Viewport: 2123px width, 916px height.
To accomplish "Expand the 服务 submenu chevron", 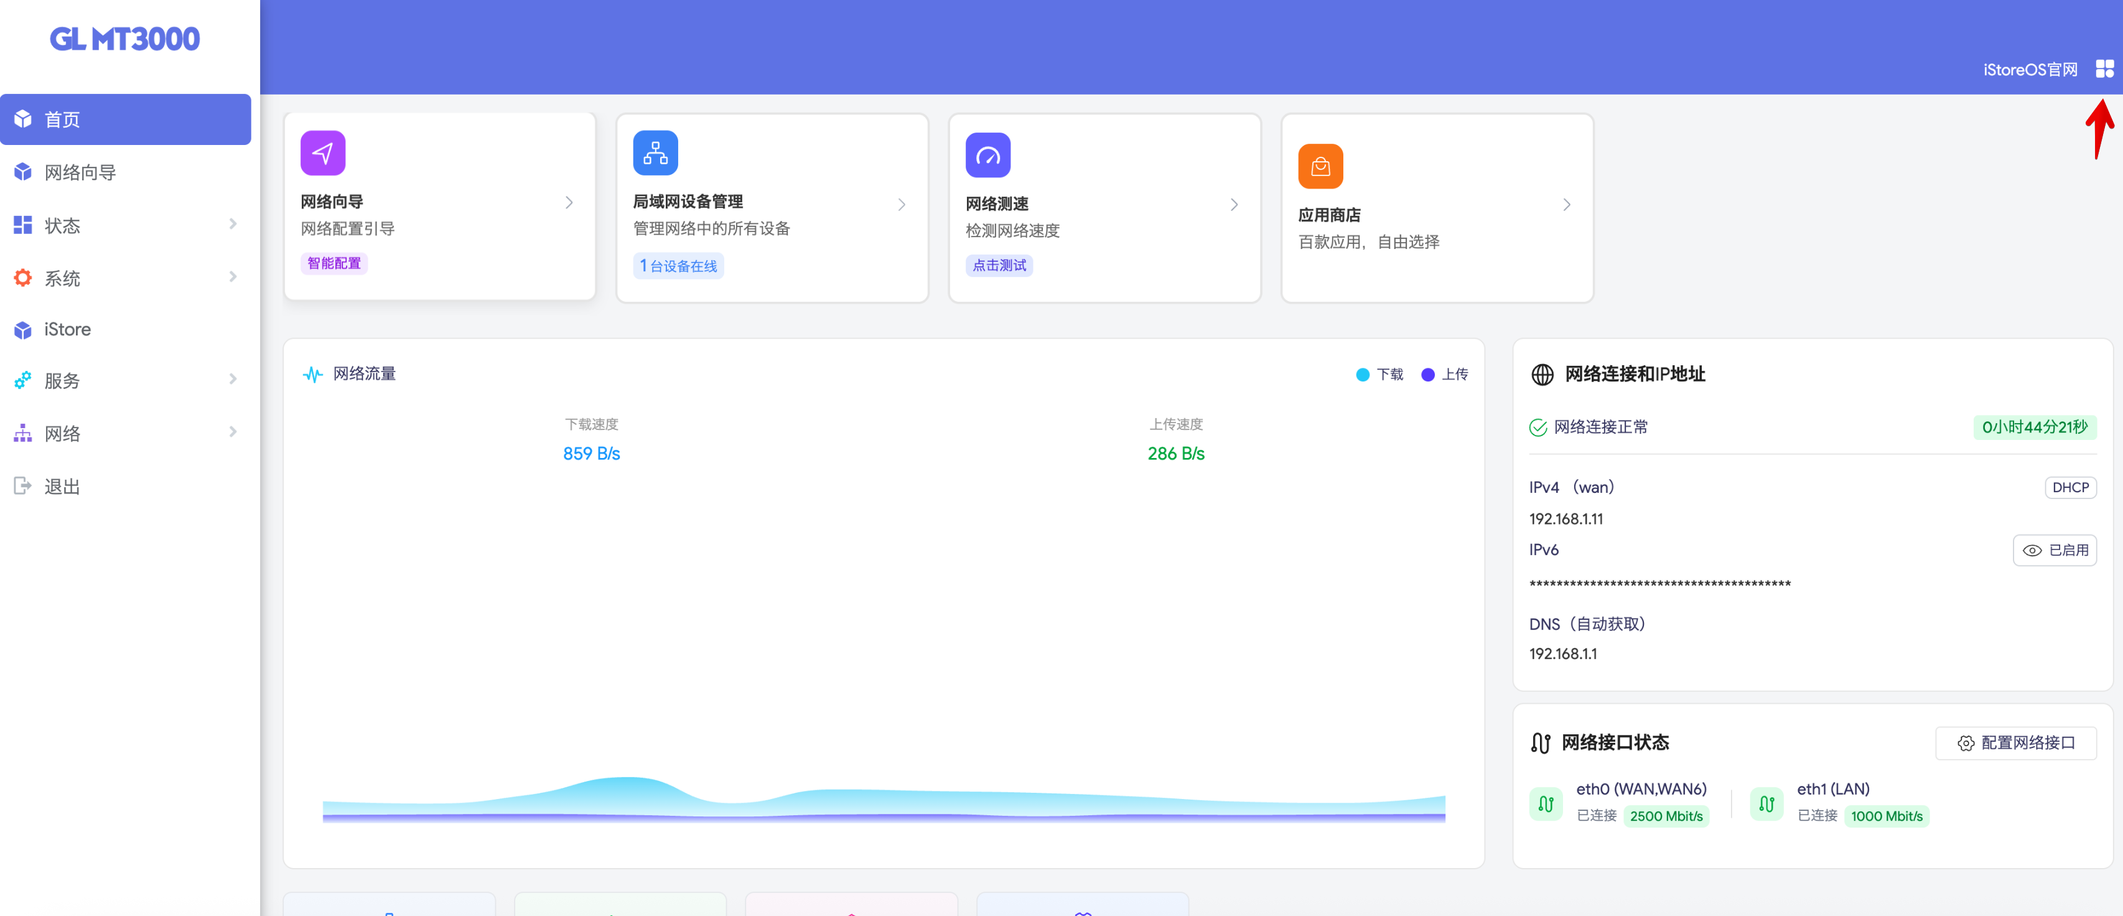I will coord(233,379).
